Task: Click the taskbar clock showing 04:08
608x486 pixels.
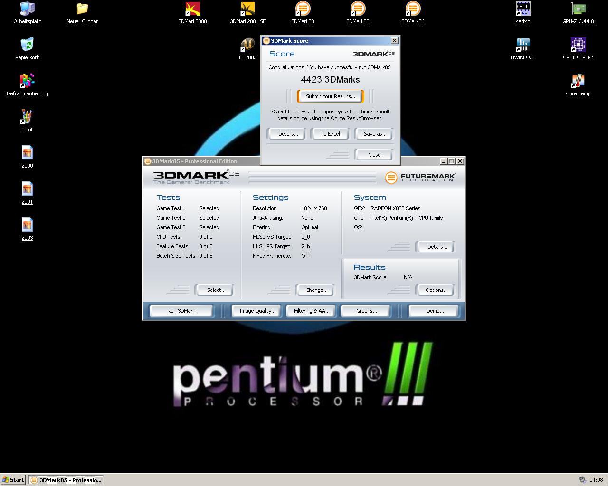Action: pyautogui.click(x=596, y=480)
